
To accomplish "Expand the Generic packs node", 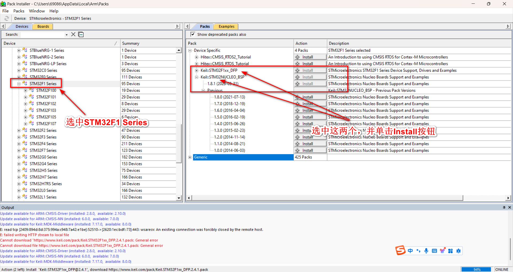I will pyautogui.click(x=190, y=157).
